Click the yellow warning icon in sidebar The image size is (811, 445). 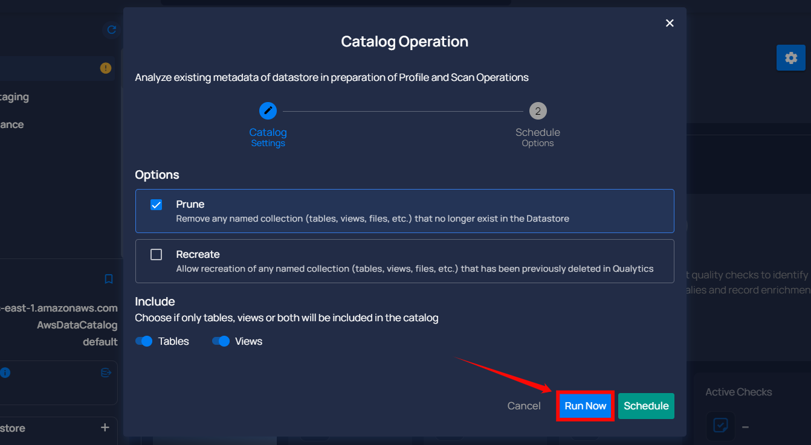tap(106, 68)
